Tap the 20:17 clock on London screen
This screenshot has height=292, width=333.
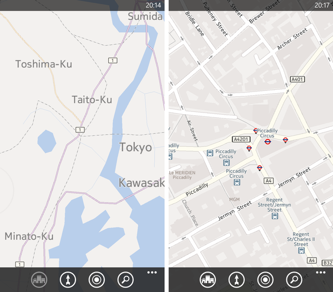[x=322, y=5]
